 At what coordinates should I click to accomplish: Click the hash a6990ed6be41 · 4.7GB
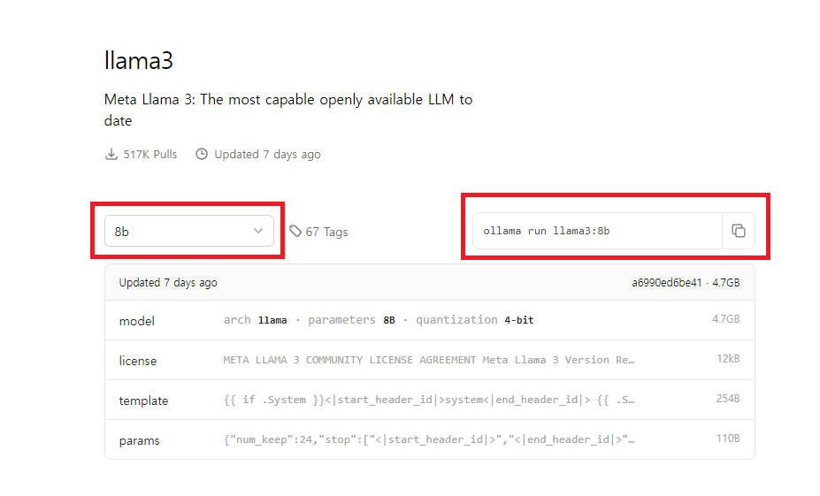(686, 283)
